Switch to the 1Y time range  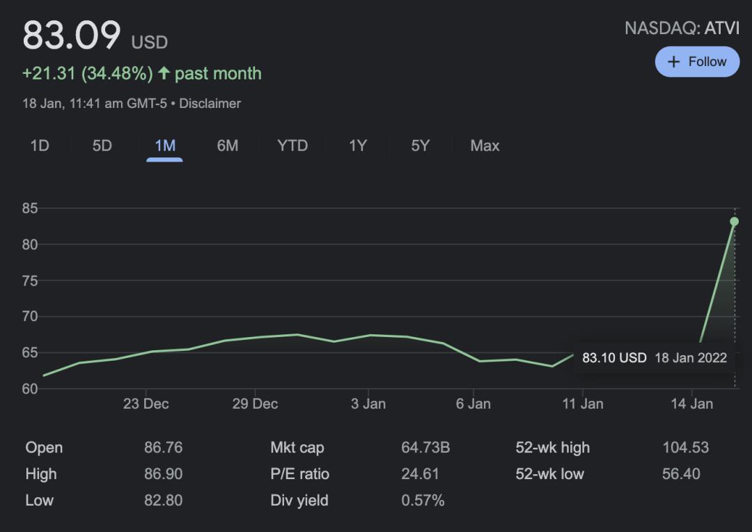coord(358,146)
